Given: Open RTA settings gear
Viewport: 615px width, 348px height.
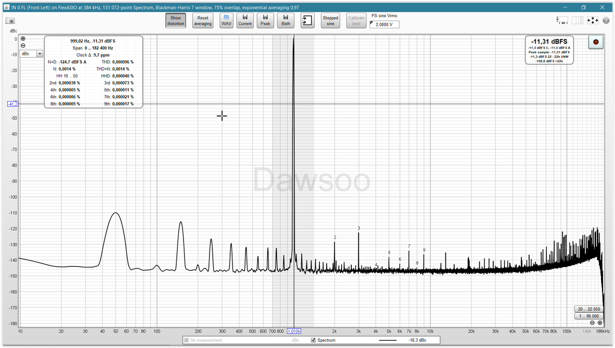Looking at the screenshot, I should pos(606,20).
